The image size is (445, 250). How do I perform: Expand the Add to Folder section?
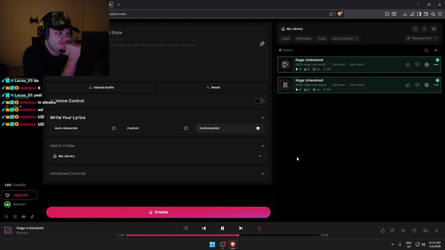coord(263,146)
